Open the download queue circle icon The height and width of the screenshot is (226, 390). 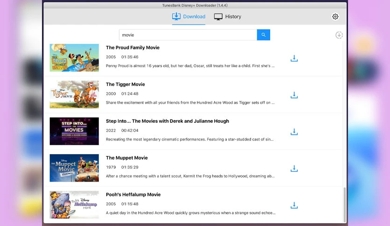(339, 35)
